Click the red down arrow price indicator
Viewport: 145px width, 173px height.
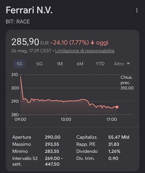(92, 42)
